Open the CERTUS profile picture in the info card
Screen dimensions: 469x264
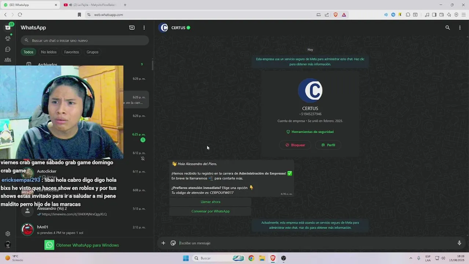310,90
